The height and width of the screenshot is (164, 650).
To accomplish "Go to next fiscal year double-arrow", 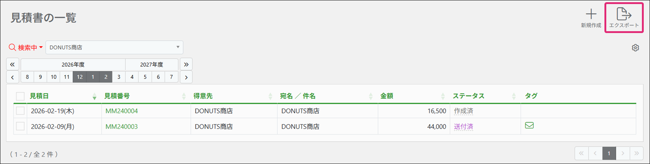I will (x=186, y=64).
